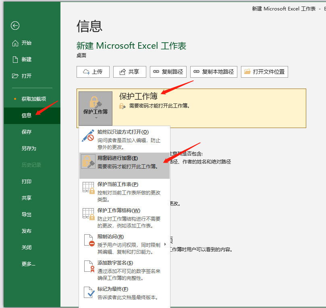Click the home icon beside 开始
Image resolution: width=326 pixels, height=308 pixels.
(15, 43)
